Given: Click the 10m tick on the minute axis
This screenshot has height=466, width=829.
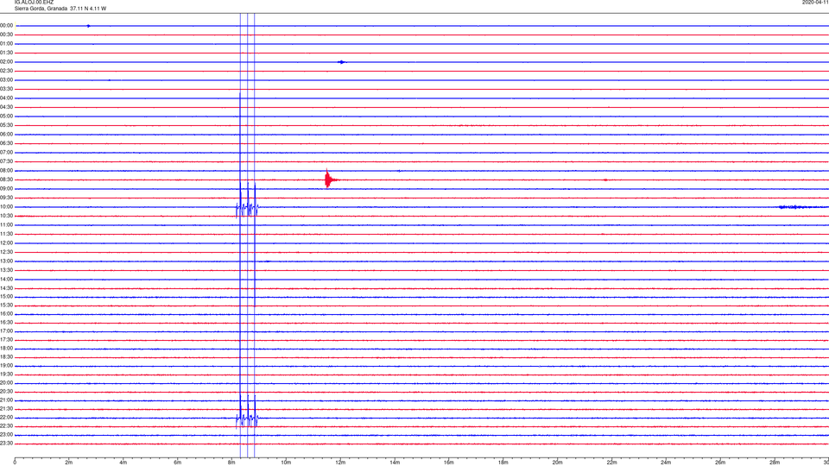Looking at the screenshot, I should pos(286,463).
